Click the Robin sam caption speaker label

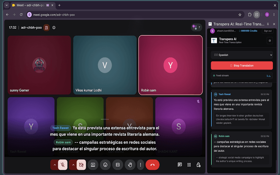point(63,142)
